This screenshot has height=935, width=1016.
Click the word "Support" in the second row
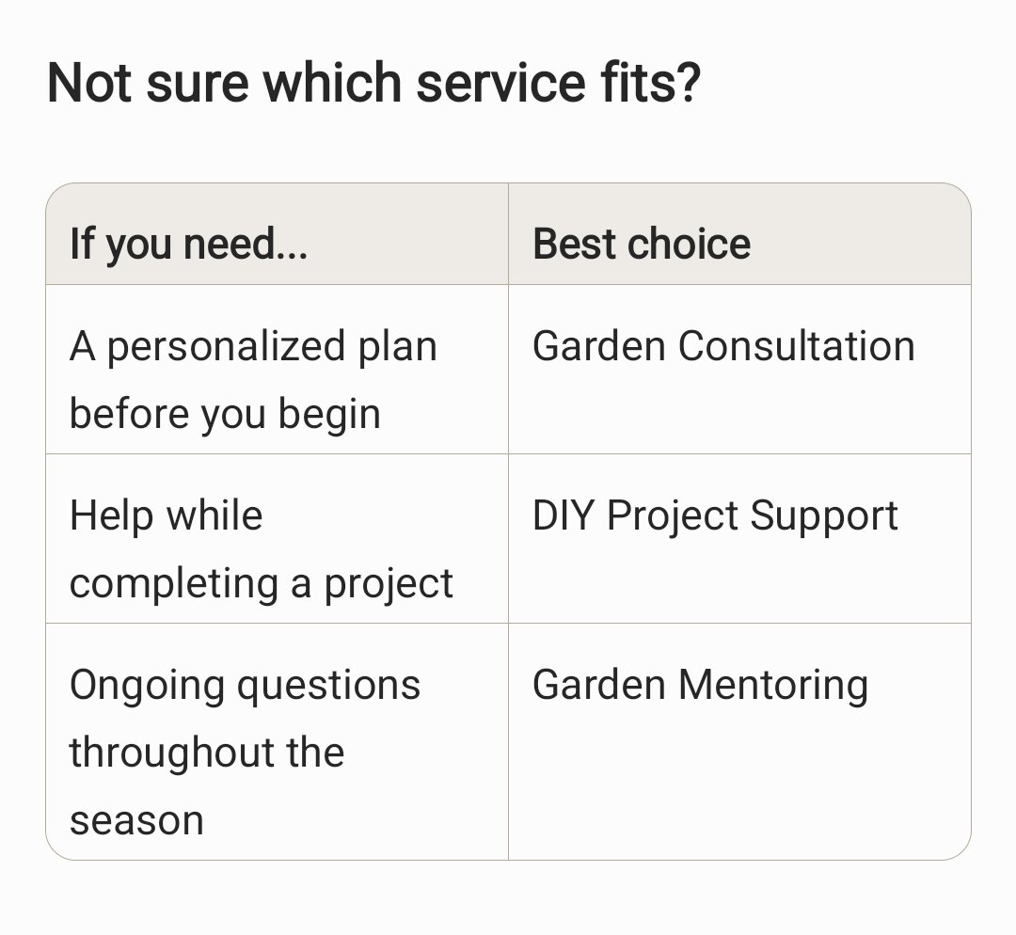[x=823, y=516]
